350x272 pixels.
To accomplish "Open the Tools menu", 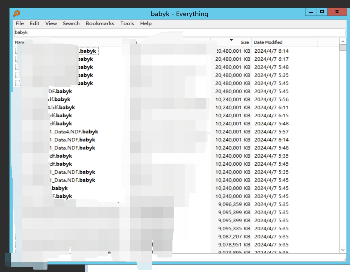I will coord(127,23).
